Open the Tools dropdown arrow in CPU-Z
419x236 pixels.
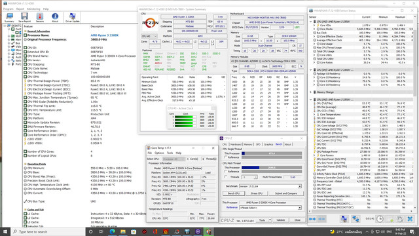270,220
